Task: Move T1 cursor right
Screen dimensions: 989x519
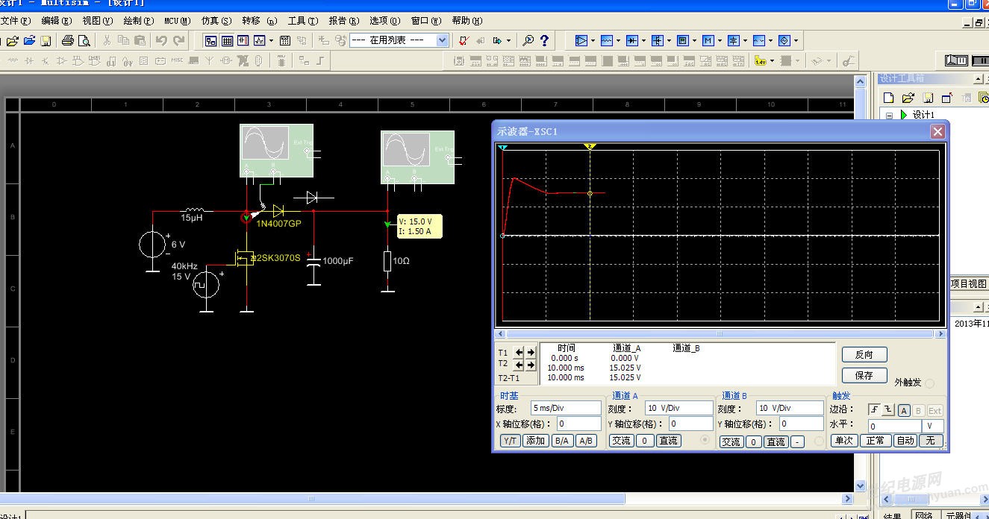Action: tap(531, 352)
